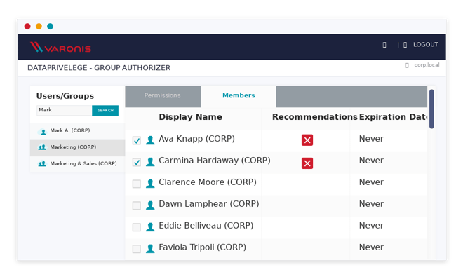
Task: Select Marketing & Sales (CORP) group
Action: [77, 163]
